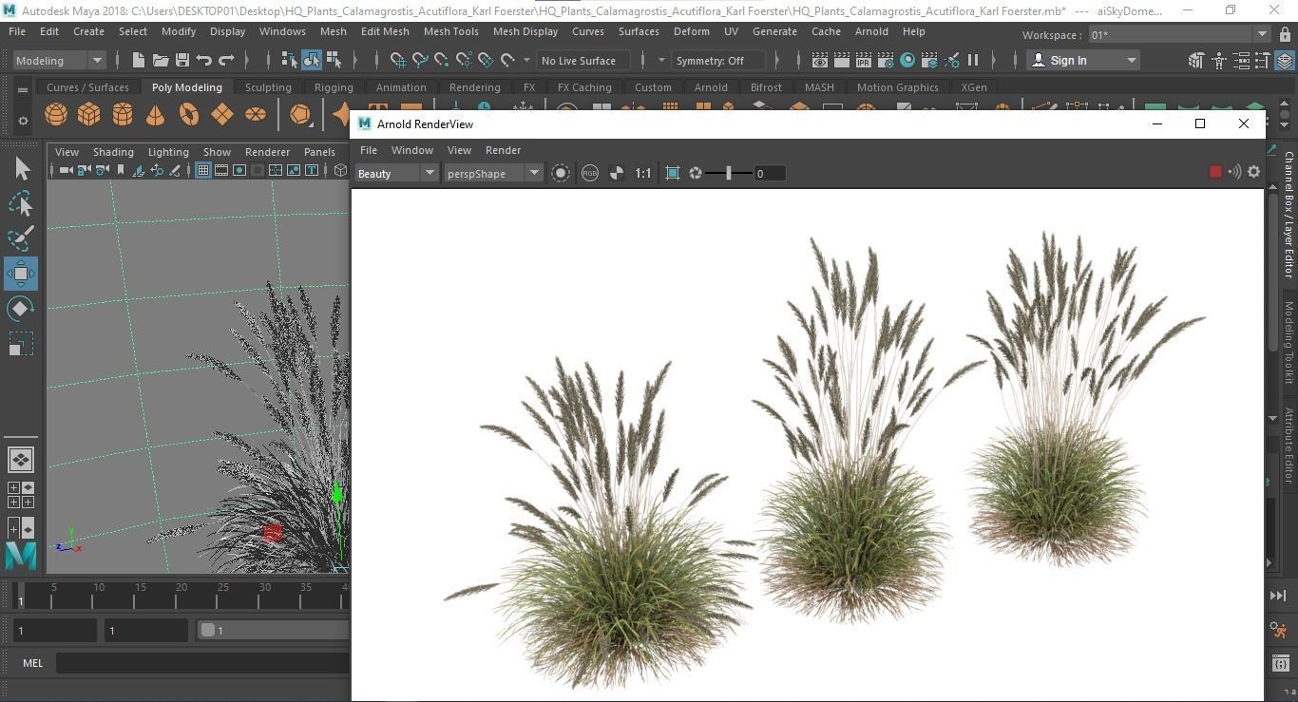Activate the Paint Selection tool
This screenshot has width=1298, height=702.
click(x=21, y=238)
